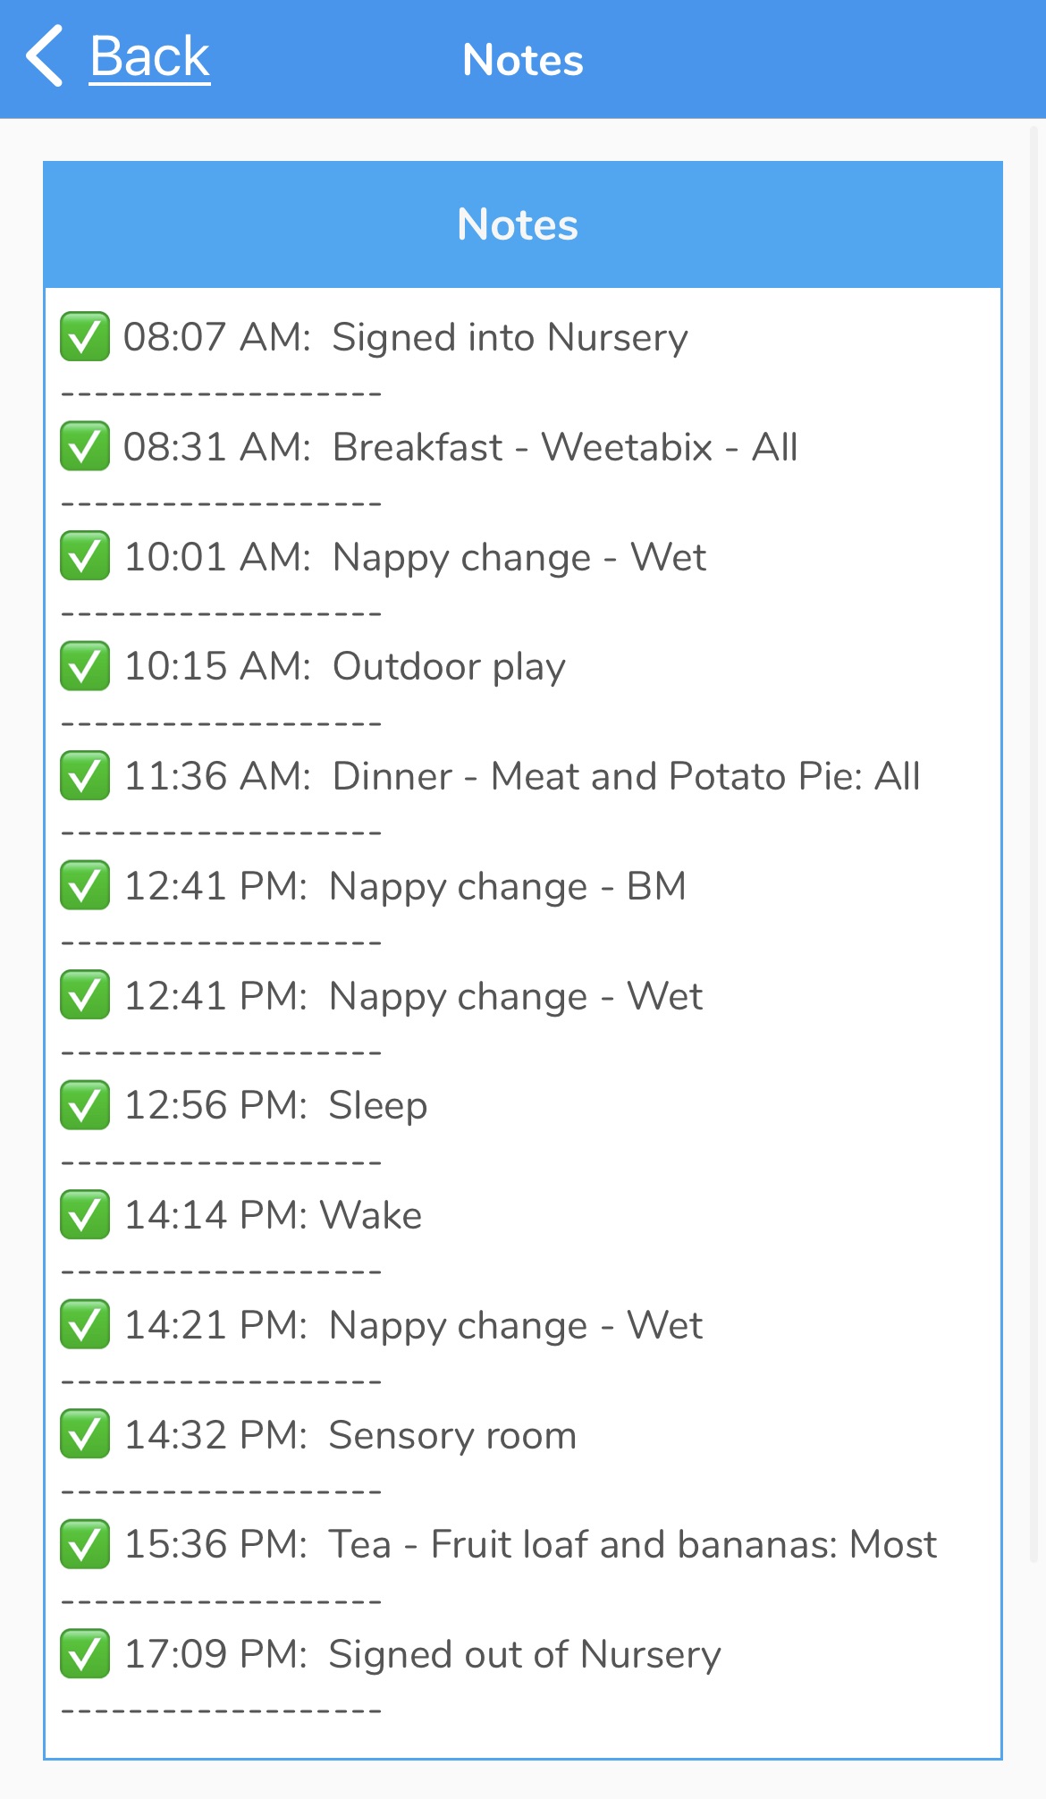Viewport: 1046px width, 1799px height.
Task: Click the checkmark beside Signed out of Nursery
Action: (85, 1653)
